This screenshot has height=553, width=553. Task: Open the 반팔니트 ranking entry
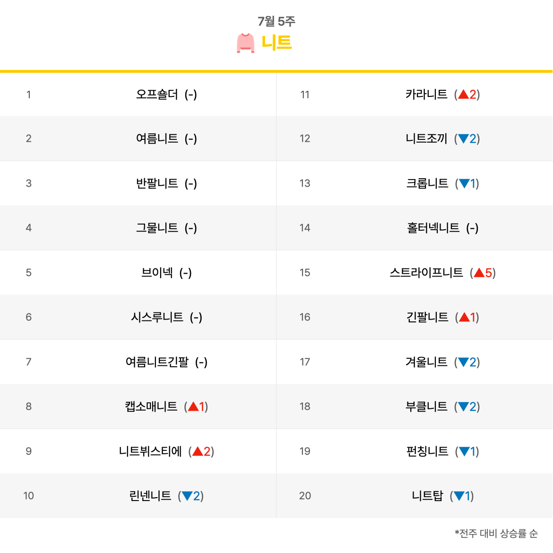click(x=157, y=183)
